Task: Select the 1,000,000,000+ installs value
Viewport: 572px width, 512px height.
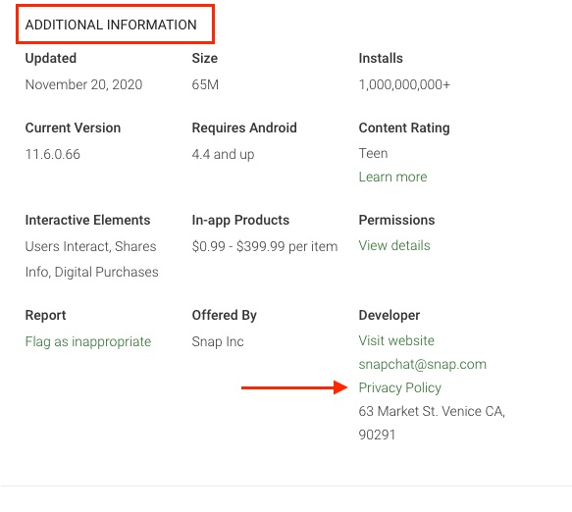Action: (404, 84)
